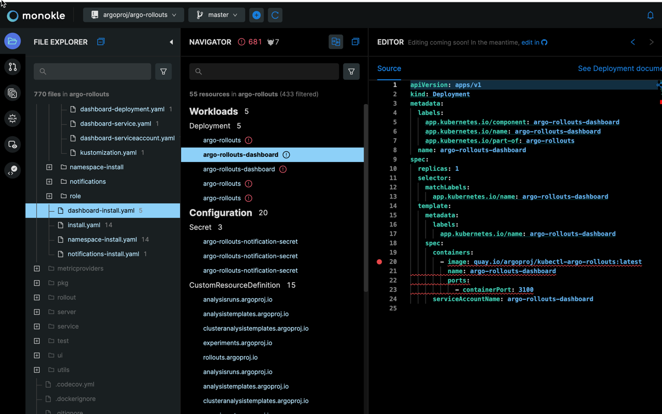Viewport: 662px width, 414px height.
Task: Select the Git compare sidebar icon
Action: (12, 67)
